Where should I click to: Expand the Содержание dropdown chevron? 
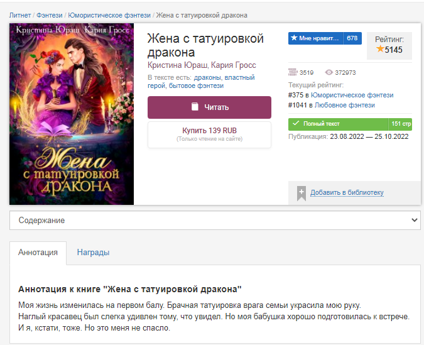(x=415, y=220)
